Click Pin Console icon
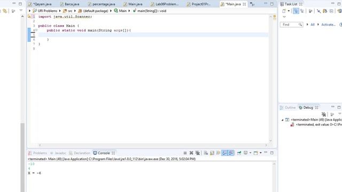 point(239,153)
